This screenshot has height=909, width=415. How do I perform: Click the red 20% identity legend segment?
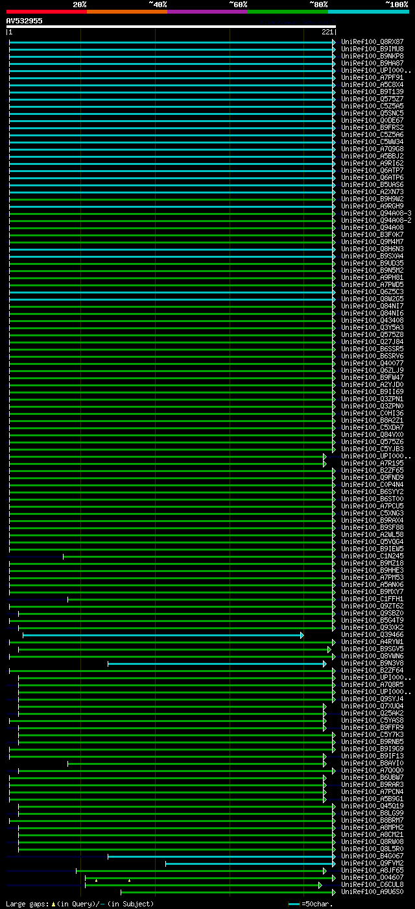46,12
